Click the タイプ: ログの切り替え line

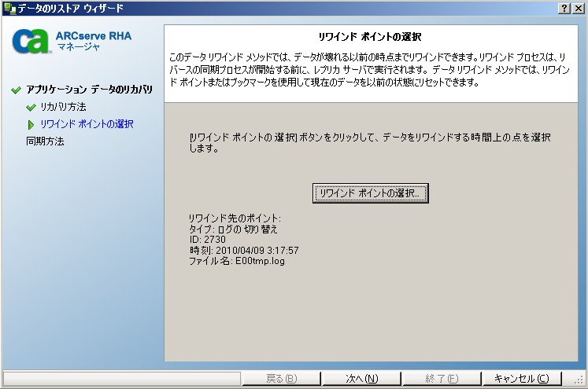(x=233, y=229)
